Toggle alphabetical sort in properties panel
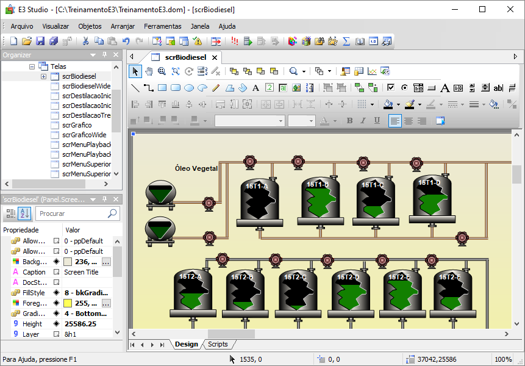525x366 pixels. (x=24, y=213)
